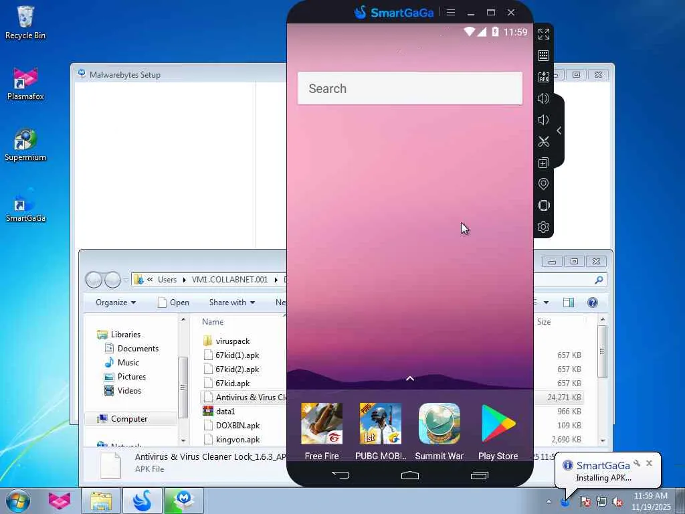The height and width of the screenshot is (514, 685).
Task: Click the network tray icon
Action: click(x=601, y=502)
